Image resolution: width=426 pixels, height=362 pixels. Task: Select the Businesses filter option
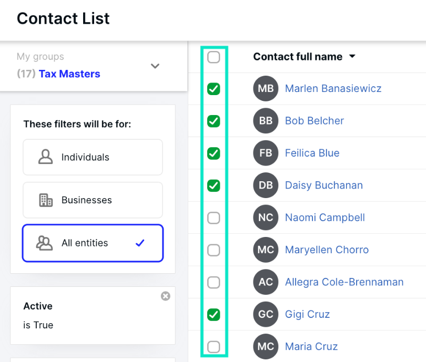[93, 200]
